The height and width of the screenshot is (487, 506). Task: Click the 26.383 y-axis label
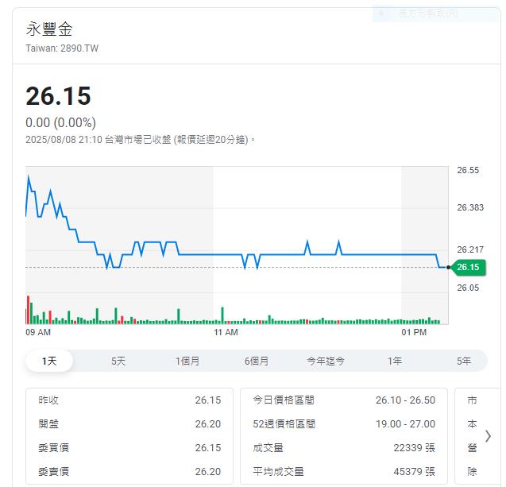coord(470,207)
